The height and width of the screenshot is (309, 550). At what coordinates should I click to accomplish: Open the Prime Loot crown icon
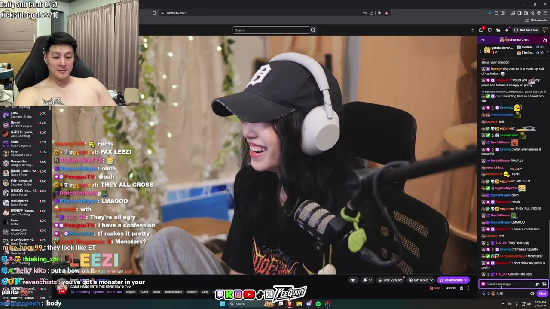point(472,30)
